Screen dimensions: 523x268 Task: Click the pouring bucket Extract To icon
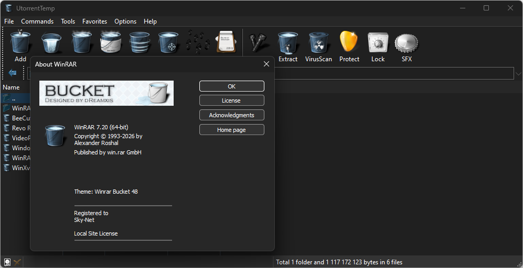pos(51,42)
